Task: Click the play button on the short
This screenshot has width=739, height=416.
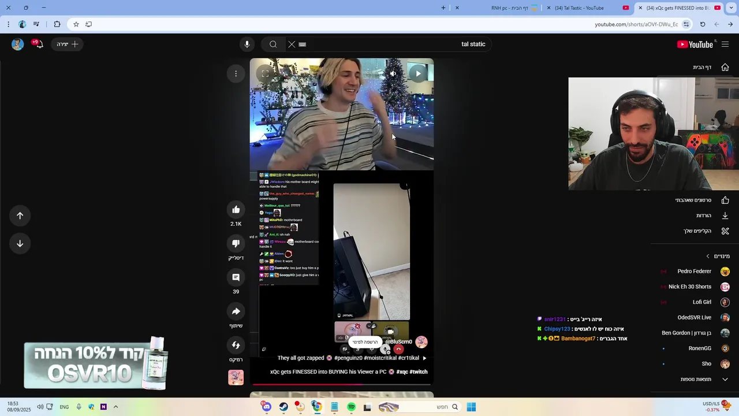Action: (418, 73)
